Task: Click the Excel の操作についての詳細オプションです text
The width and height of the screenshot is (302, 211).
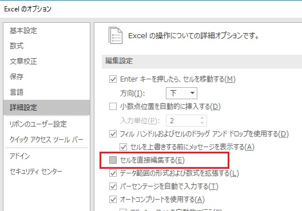Action: click(193, 36)
